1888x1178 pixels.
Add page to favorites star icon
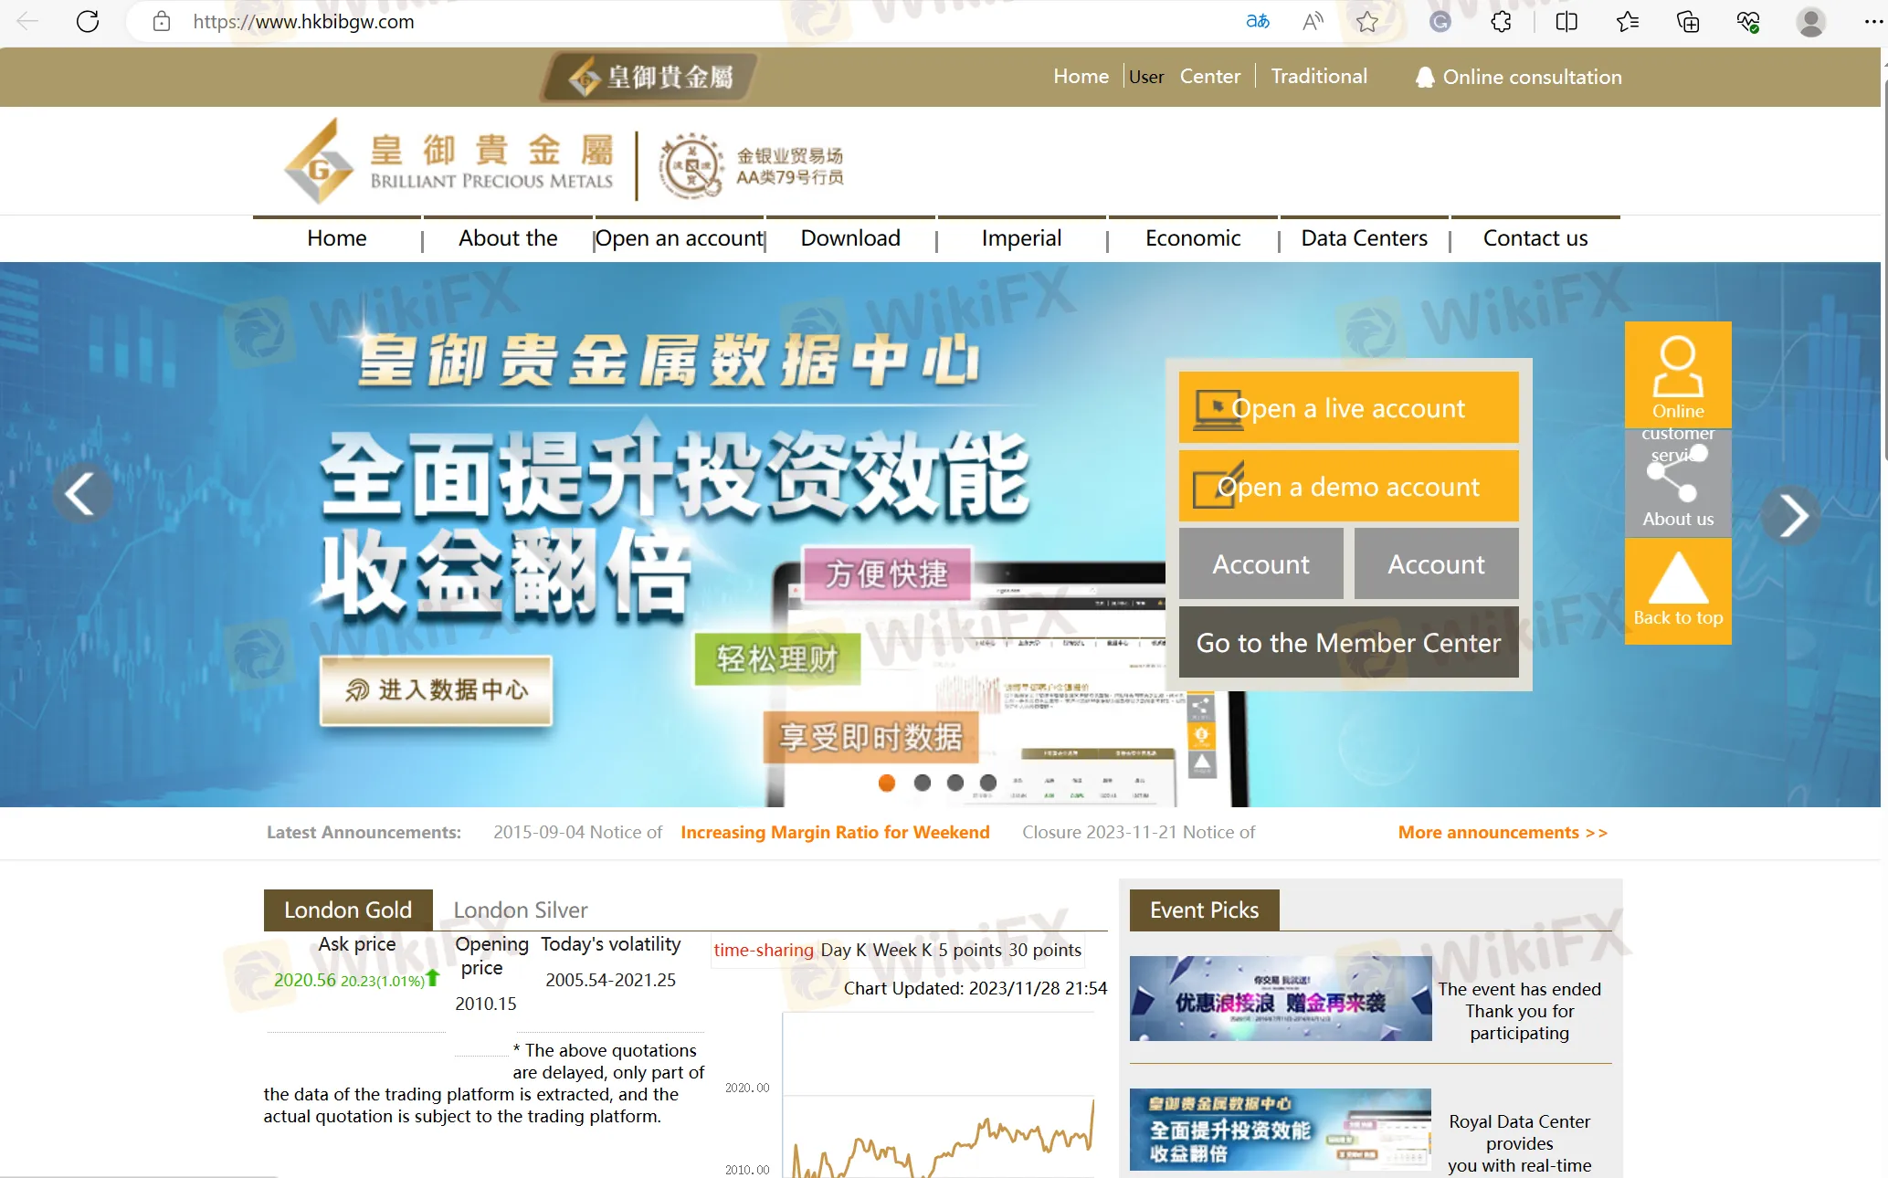point(1366,22)
